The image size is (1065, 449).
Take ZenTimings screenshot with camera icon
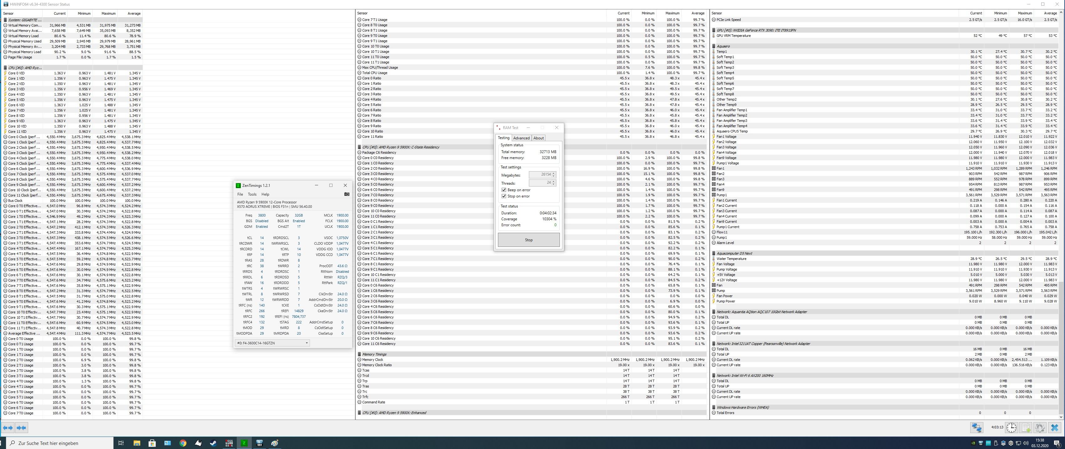pyautogui.click(x=347, y=194)
